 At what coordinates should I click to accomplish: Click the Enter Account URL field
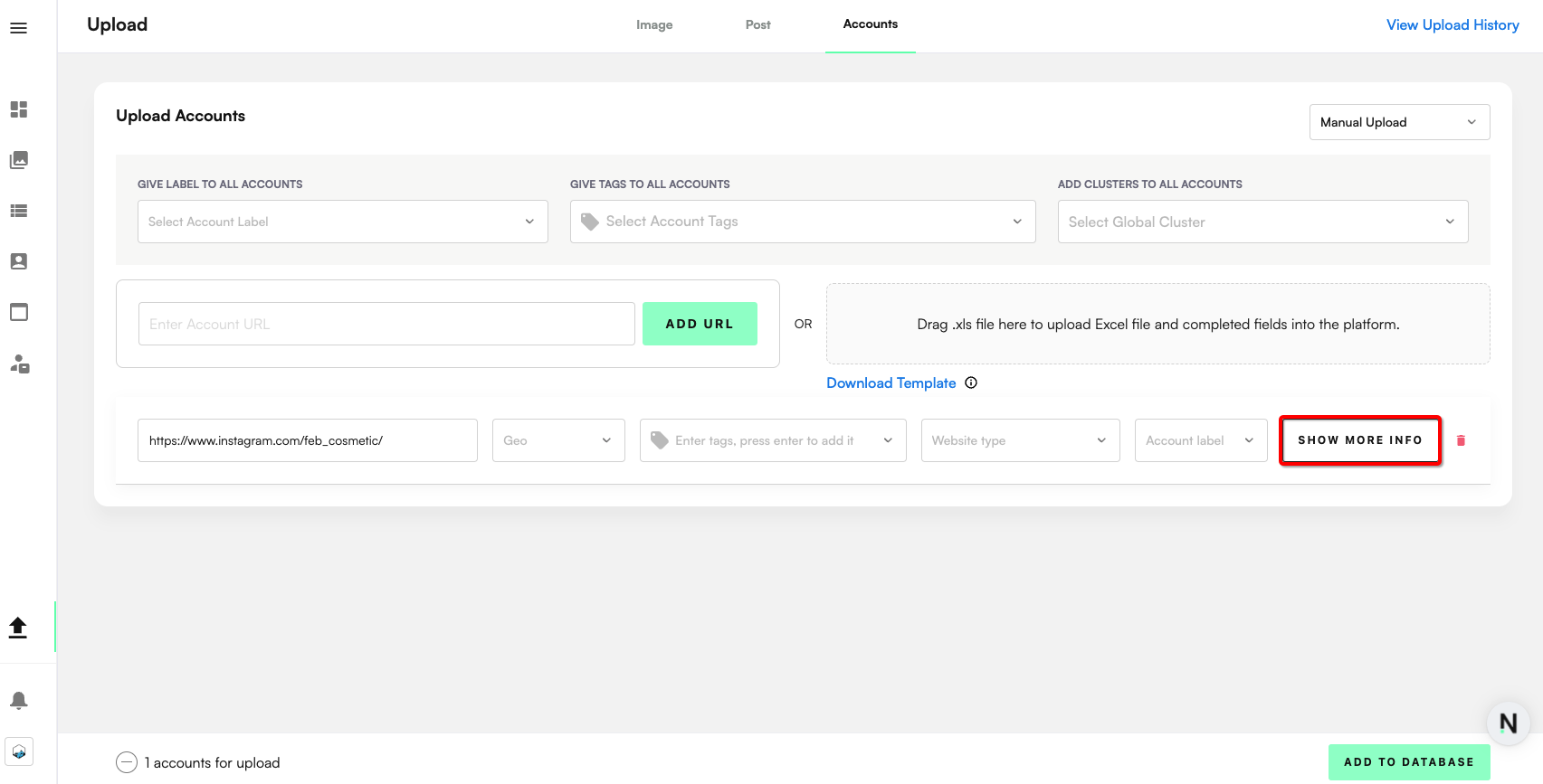click(386, 324)
